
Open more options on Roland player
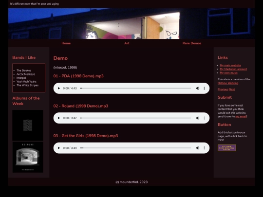[x=204, y=118]
